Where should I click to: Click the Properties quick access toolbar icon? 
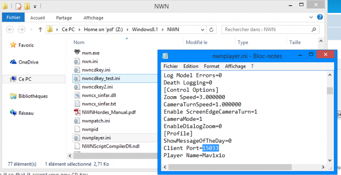pyautogui.click(x=19, y=6)
